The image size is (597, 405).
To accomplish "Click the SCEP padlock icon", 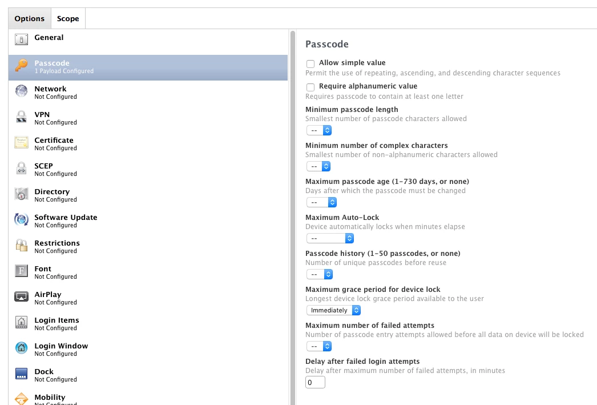I will tap(21, 169).
